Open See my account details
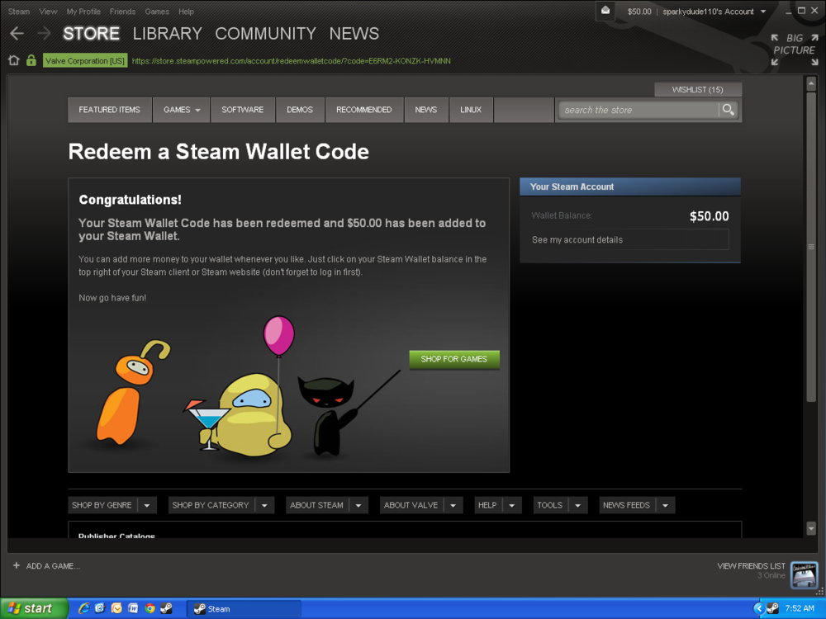Screen dimensions: 826x619 pyautogui.click(x=630, y=239)
